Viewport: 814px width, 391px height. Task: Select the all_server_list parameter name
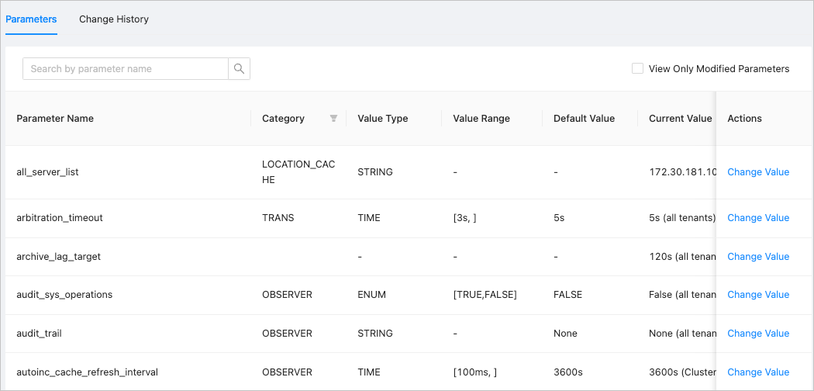click(47, 172)
